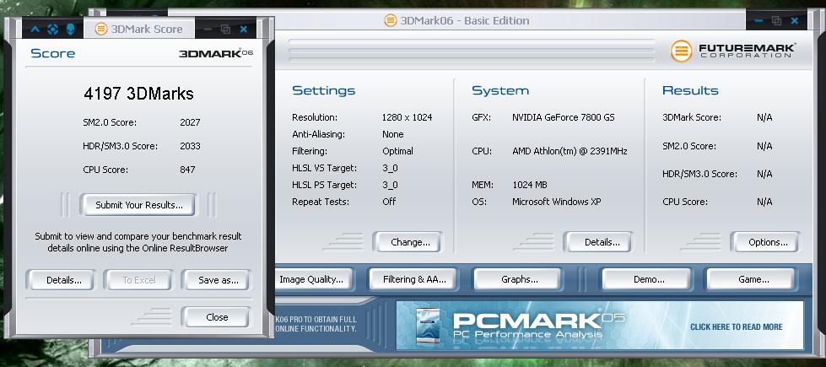This screenshot has height=367, width=826.
Task: Click the HLSL VS Target value 3_0
Action: [x=390, y=168]
